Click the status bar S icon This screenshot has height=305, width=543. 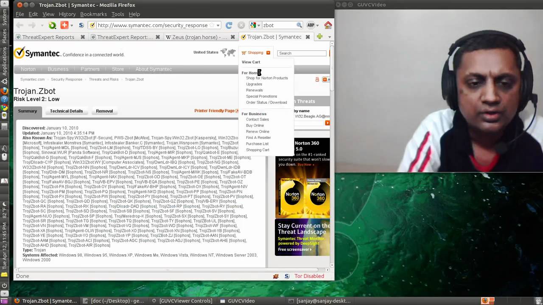pos(287,276)
